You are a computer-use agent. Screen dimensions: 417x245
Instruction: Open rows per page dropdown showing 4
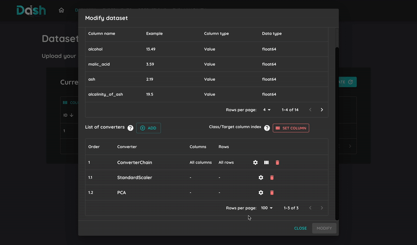pyautogui.click(x=267, y=110)
